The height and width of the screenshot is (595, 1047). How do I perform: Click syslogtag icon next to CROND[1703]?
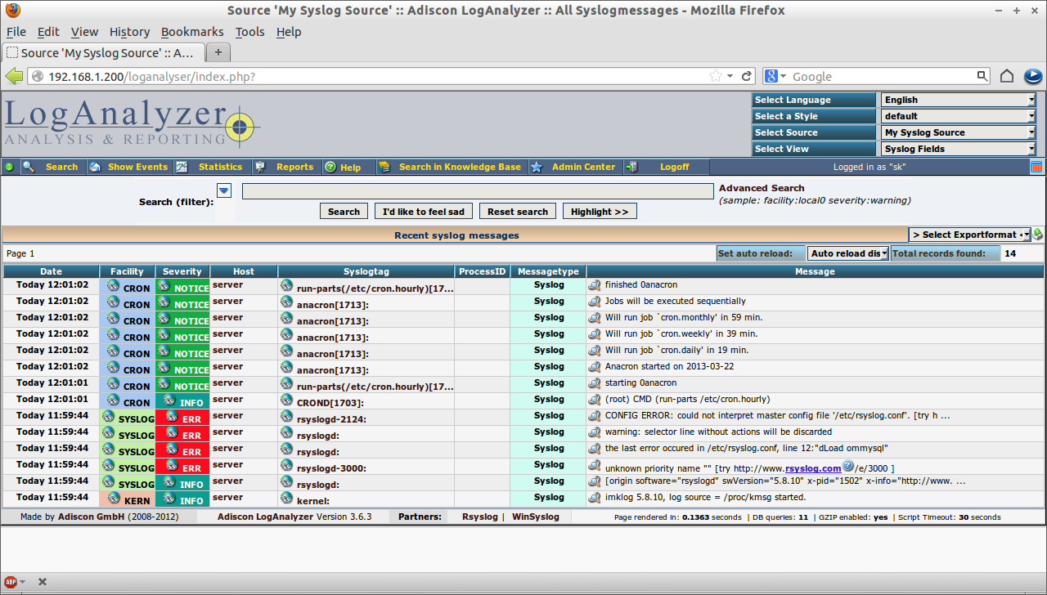coord(286,400)
